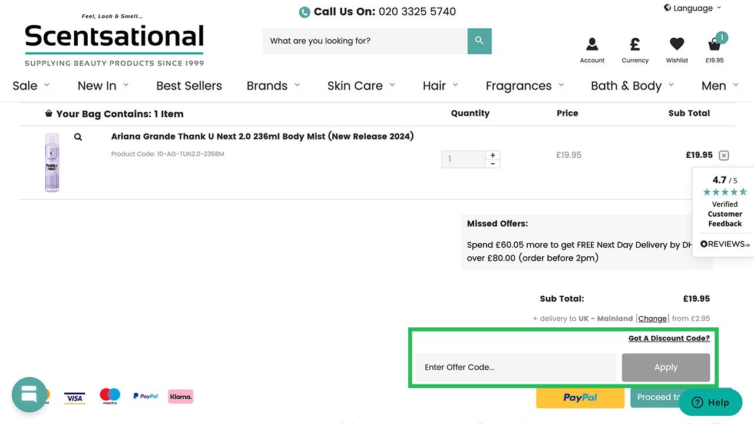
Task: Increase quantity with plus button
Action: [493, 155]
